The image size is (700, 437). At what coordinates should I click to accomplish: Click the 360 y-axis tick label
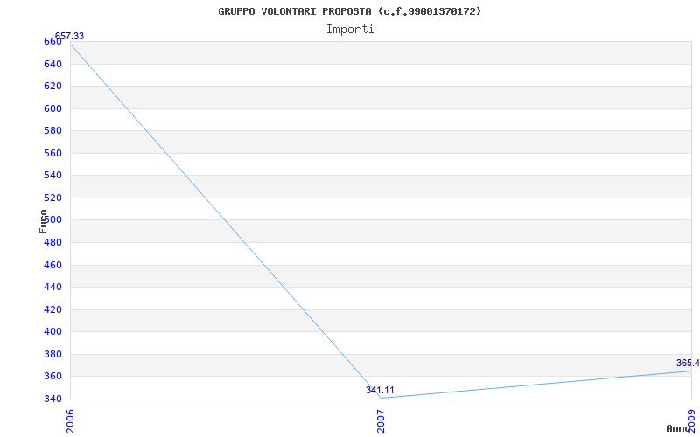52,377
